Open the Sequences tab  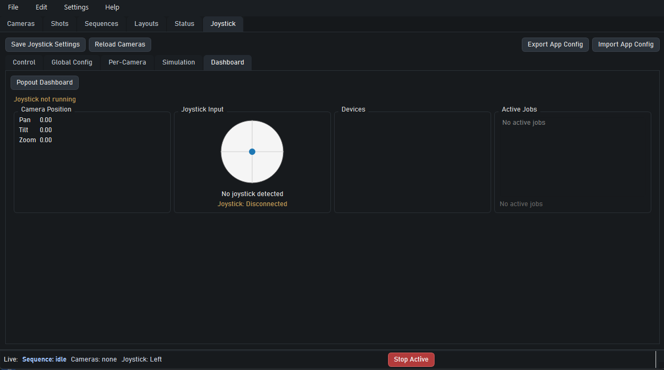101,24
